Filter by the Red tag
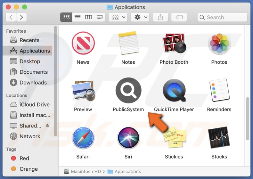This screenshot has width=253, height=179. click(28, 159)
